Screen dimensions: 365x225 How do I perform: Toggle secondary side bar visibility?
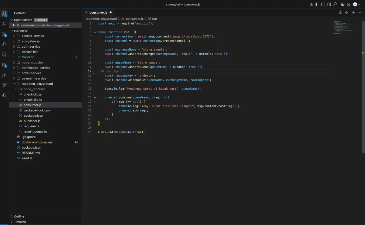tap(329, 4)
